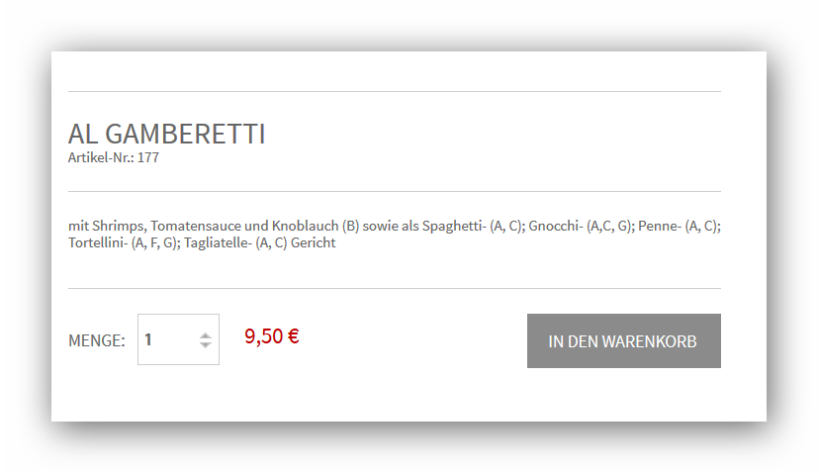The height and width of the screenshot is (473, 818).
Task: Click the Artikel-Nr.: 177 text
Action: pyautogui.click(x=113, y=157)
